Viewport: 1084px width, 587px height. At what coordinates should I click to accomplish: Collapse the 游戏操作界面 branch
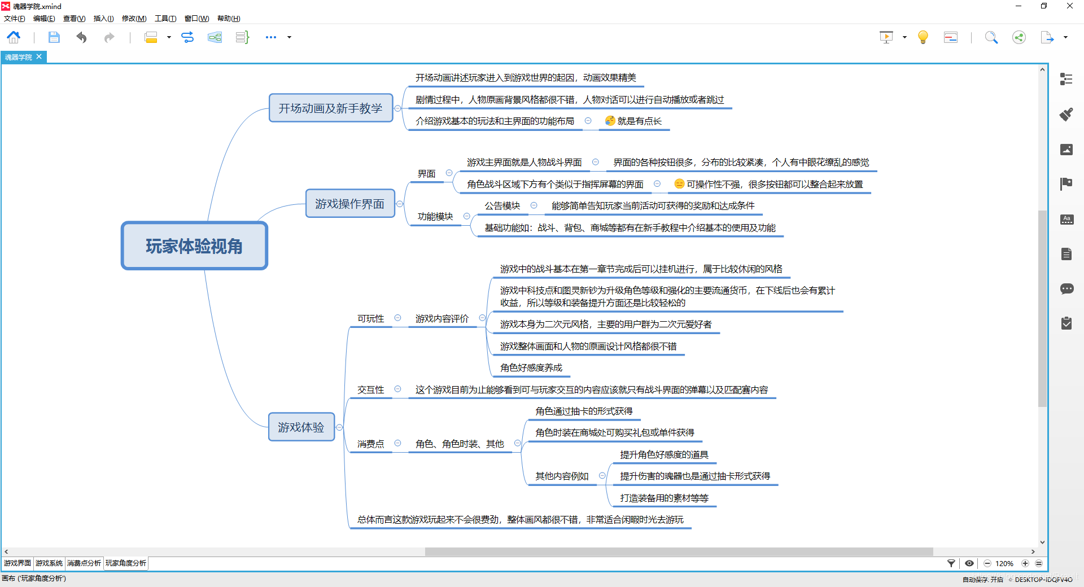click(x=400, y=204)
